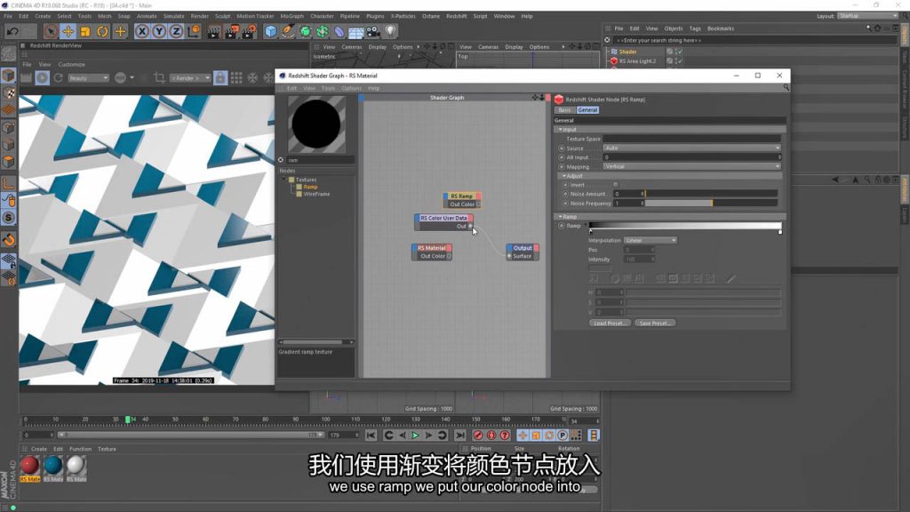This screenshot has height=512, width=910.
Task: Click the Undo arrow in main toolbar
Action: (x=12, y=31)
